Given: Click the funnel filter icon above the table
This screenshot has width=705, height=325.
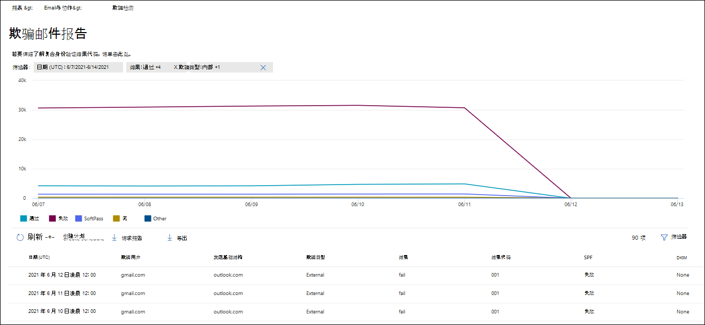Looking at the screenshot, I should [664, 237].
